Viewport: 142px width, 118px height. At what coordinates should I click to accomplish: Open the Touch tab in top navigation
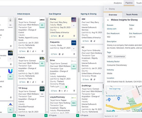[139, 3]
